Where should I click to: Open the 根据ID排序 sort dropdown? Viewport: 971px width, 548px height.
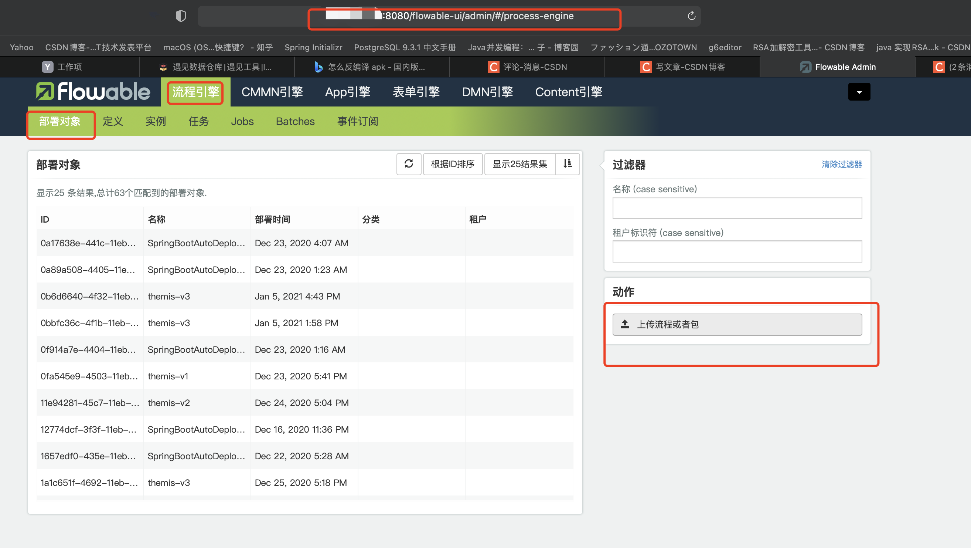tap(452, 164)
